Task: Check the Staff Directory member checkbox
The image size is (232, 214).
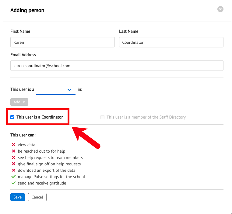Action: point(102,117)
